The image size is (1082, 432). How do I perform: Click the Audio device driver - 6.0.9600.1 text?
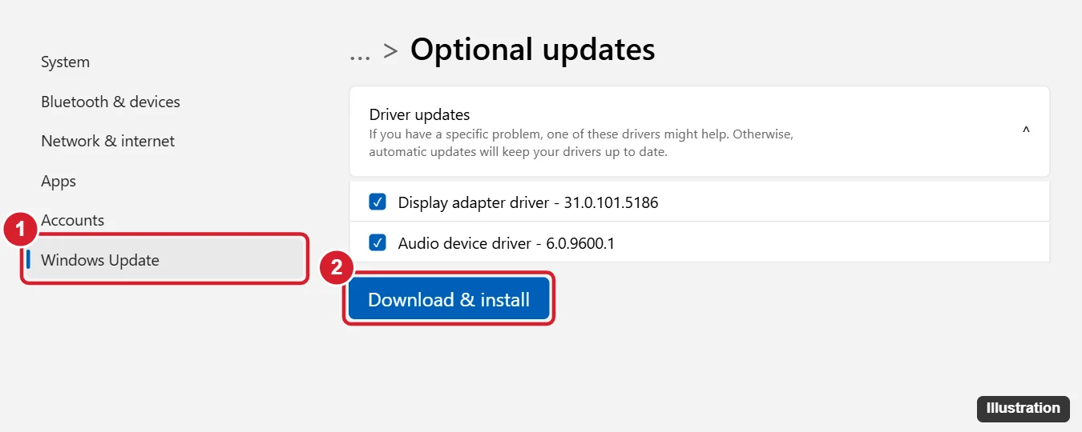(507, 242)
